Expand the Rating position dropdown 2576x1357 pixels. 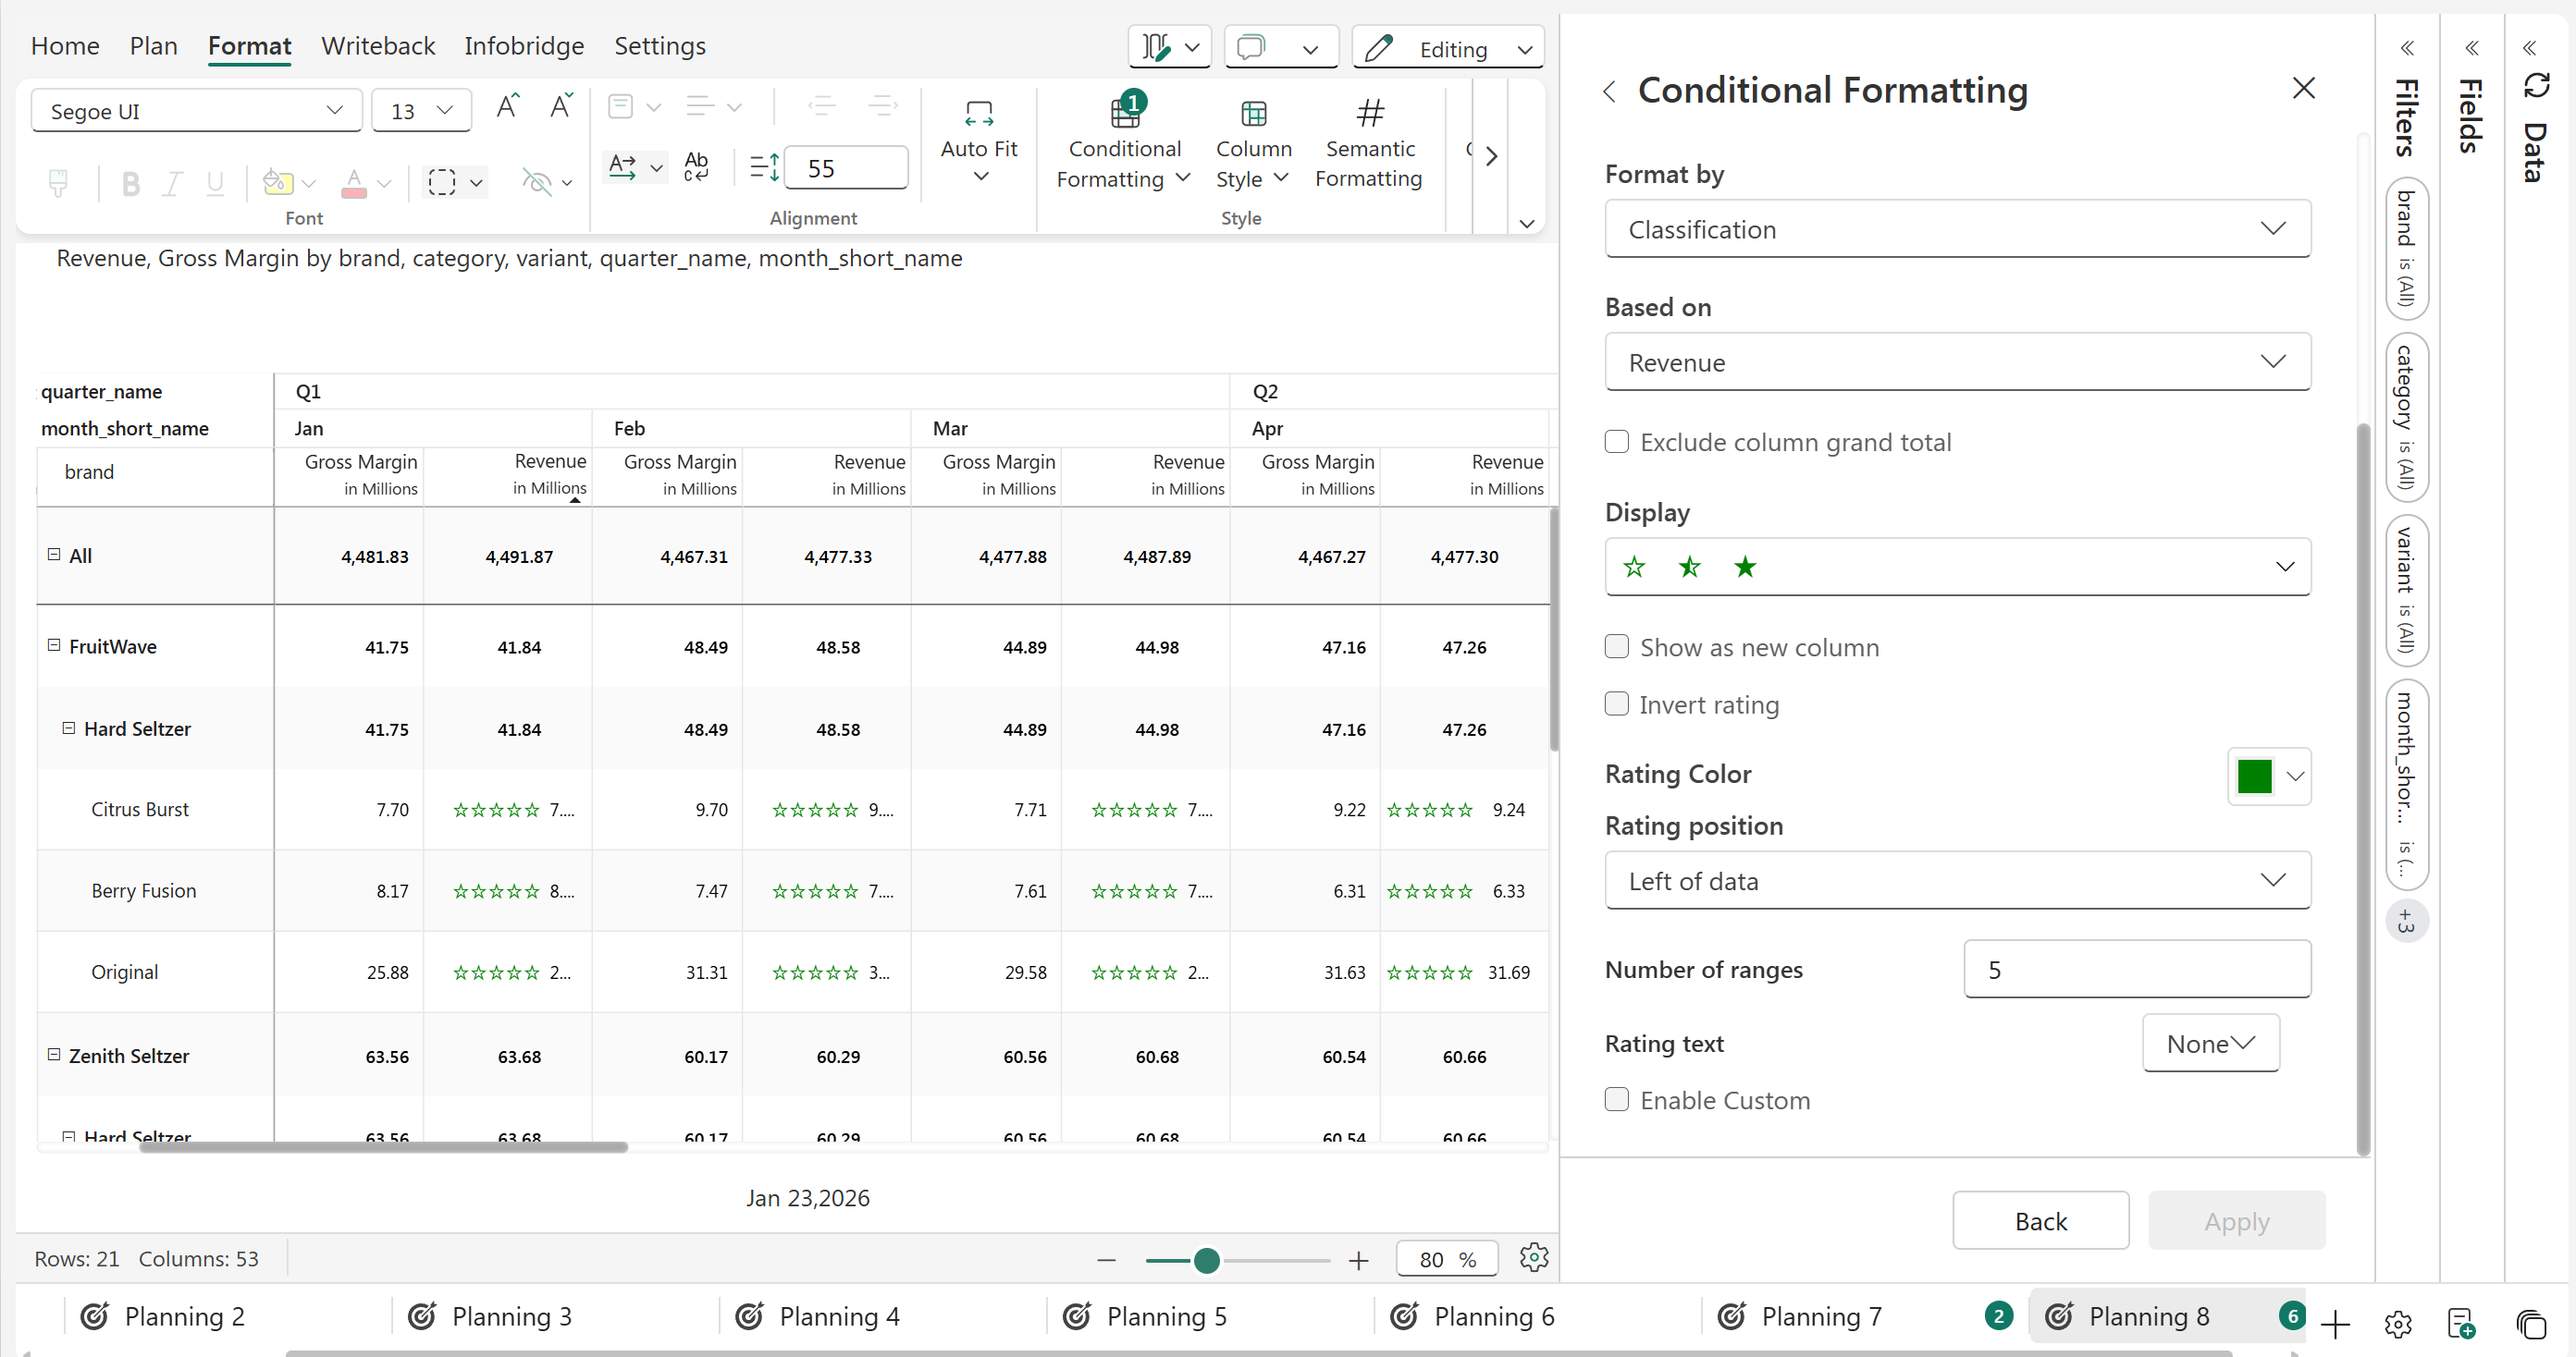pyautogui.click(x=1956, y=880)
